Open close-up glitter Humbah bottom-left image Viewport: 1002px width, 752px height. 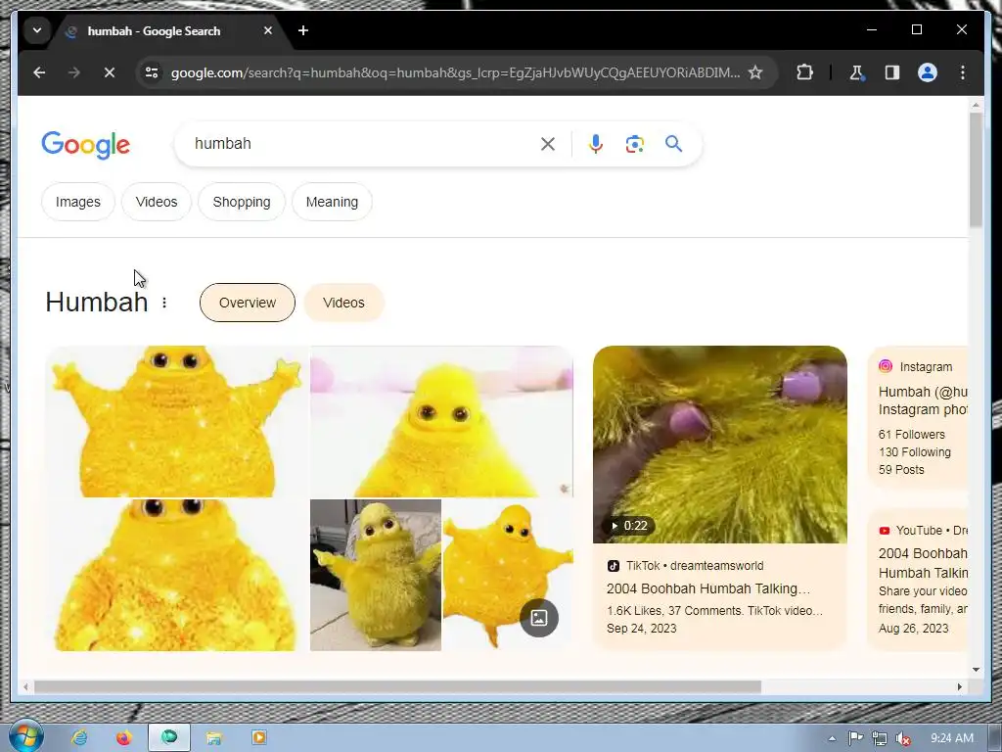[x=177, y=576]
